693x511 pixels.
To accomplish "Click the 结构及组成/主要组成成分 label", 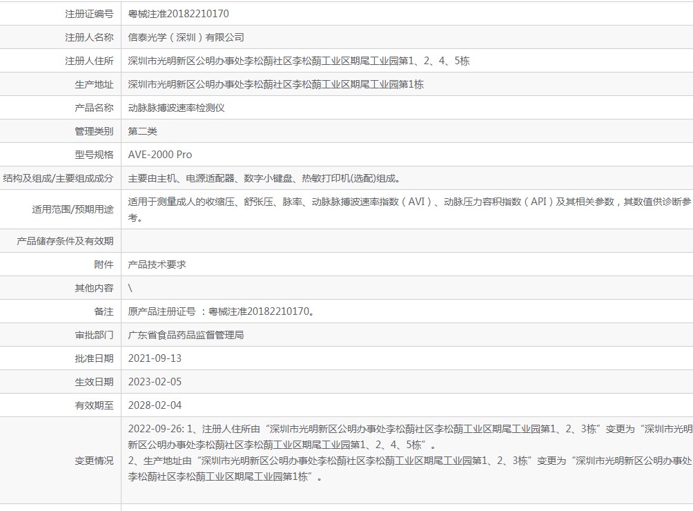I will pos(59,178).
